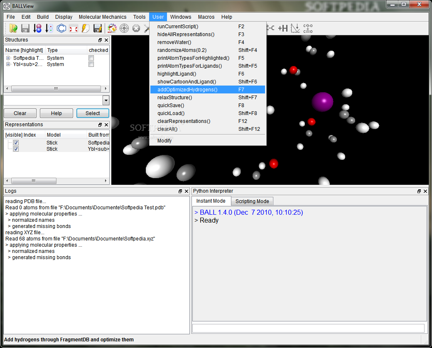This screenshot has height=348, width=432.
Task: Click the open file folder icon
Action: coord(13,28)
